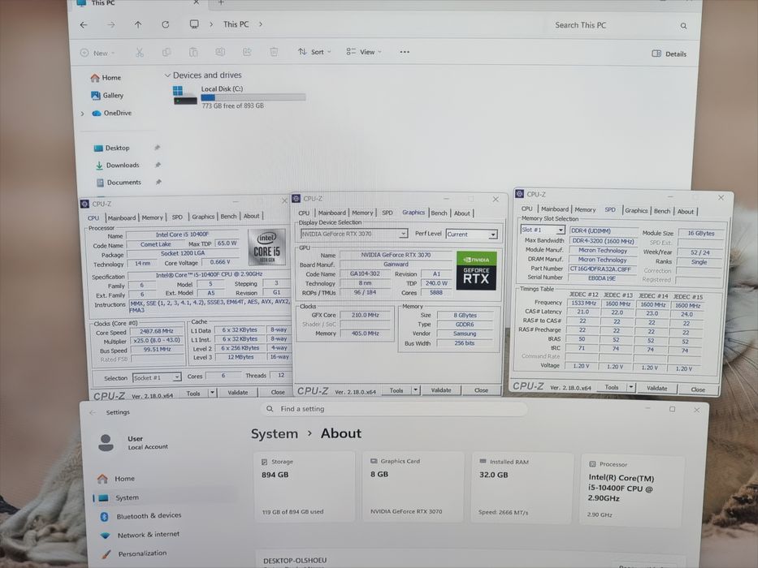758x568 pixels.
Task: Click the Share icon in toolbar
Action: (x=247, y=52)
